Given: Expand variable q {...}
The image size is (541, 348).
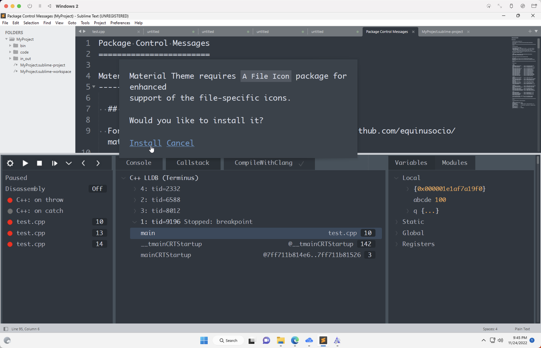Looking at the screenshot, I should click(408, 211).
